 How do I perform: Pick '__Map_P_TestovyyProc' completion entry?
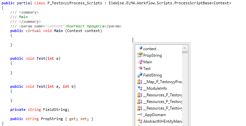point(163,82)
